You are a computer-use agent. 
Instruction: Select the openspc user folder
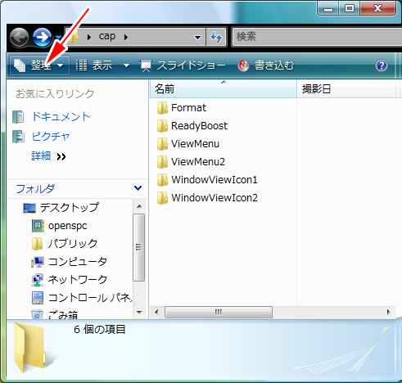point(67,226)
